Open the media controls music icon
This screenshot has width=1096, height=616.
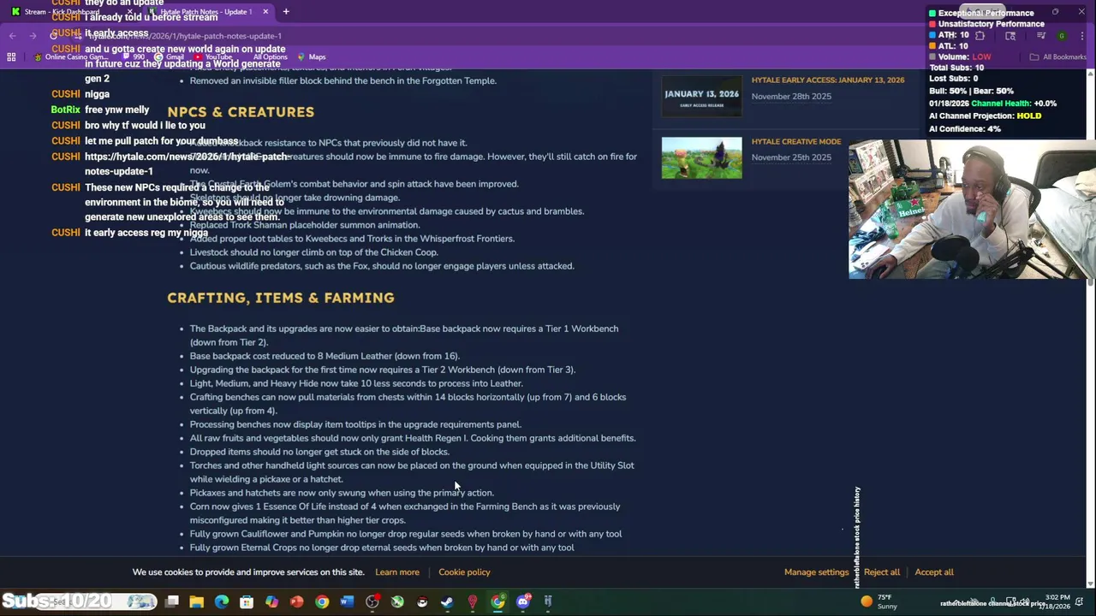[x=1041, y=36]
